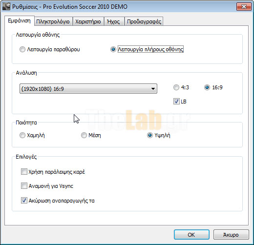Click the PES 2010 title bar app icon
The height and width of the screenshot is (245, 254).
6,7
